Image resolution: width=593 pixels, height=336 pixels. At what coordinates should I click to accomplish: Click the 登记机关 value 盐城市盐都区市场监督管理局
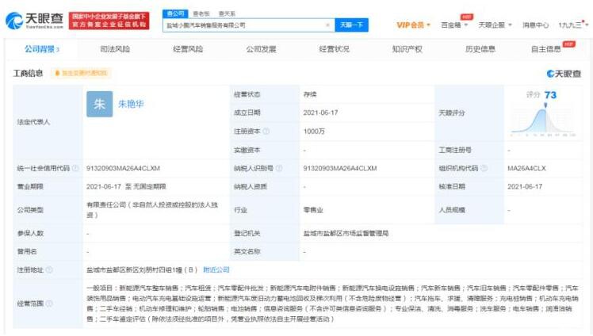coord(346,233)
